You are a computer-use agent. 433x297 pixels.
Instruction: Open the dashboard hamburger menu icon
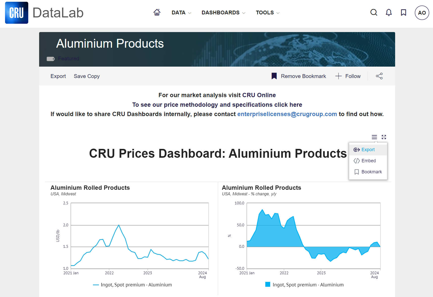(374, 137)
